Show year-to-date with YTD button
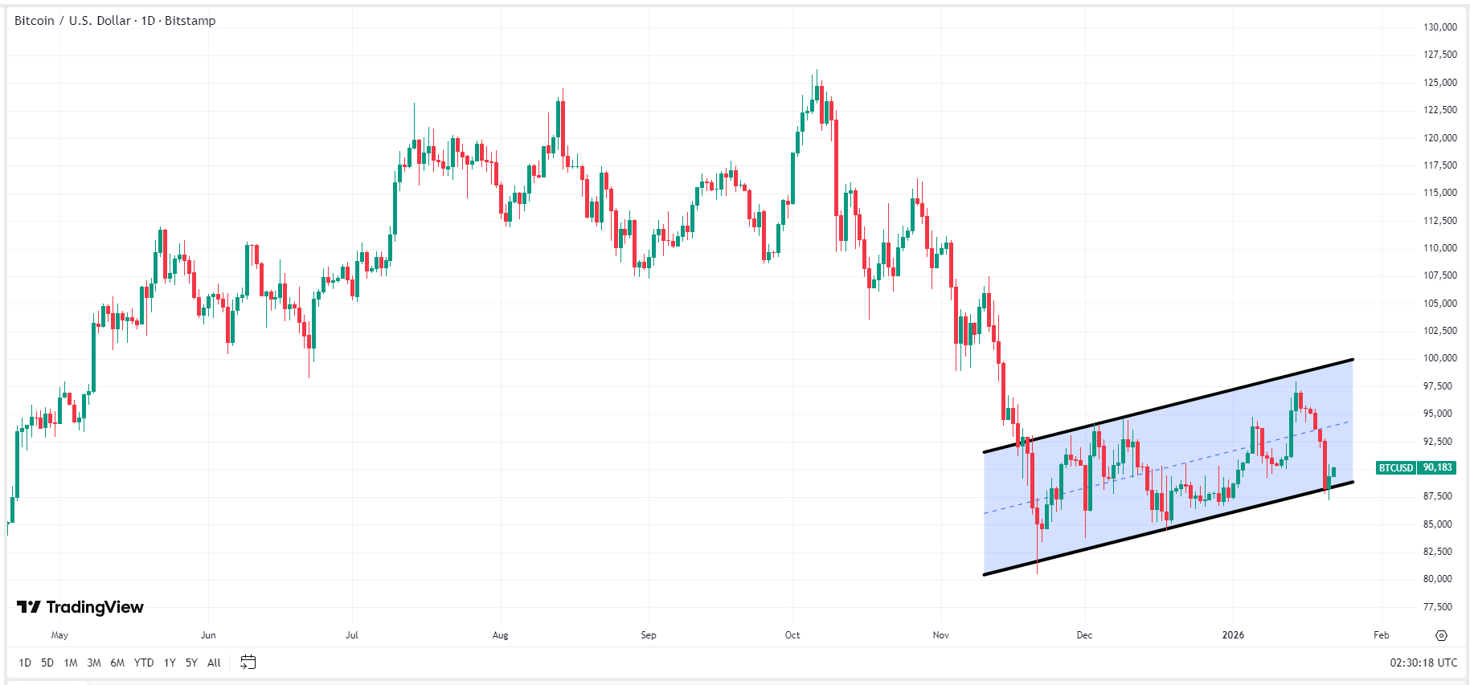This screenshot has height=685, width=1470. (144, 663)
